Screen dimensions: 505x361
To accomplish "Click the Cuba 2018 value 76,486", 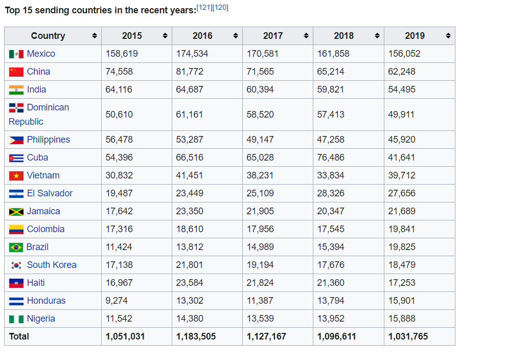I will 331,157.
